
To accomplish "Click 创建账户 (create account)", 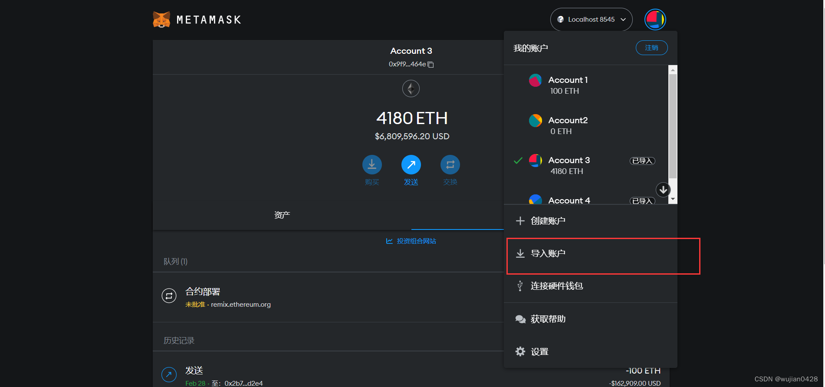I will tap(590, 221).
